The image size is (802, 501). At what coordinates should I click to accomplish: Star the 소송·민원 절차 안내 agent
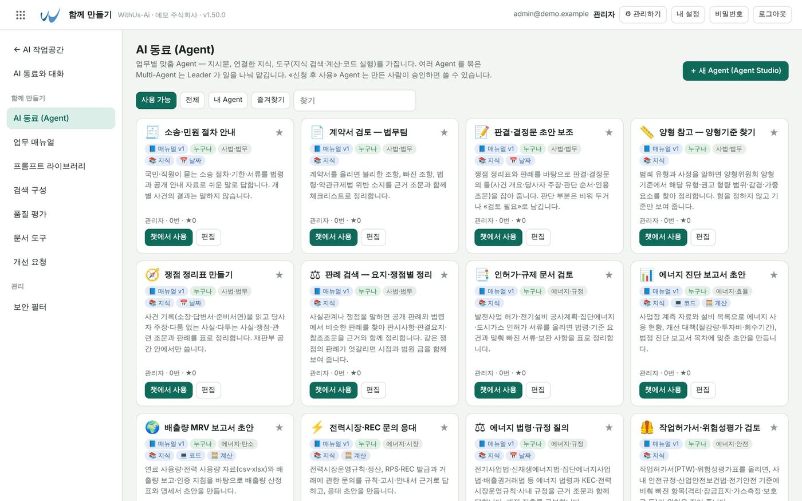point(280,132)
